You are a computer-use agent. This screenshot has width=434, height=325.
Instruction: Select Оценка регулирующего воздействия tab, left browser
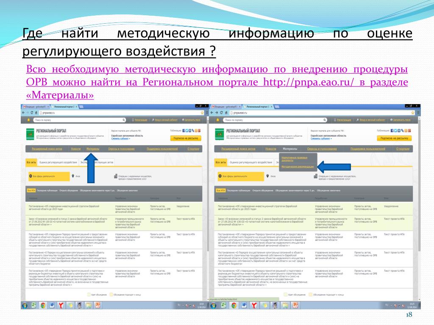[x=58, y=162]
